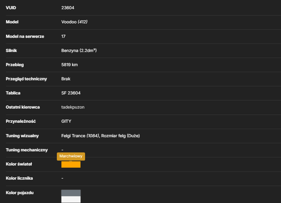This screenshot has width=281, height=203.
Task: Click the Tuning mechaniczny label
Action: (27, 150)
